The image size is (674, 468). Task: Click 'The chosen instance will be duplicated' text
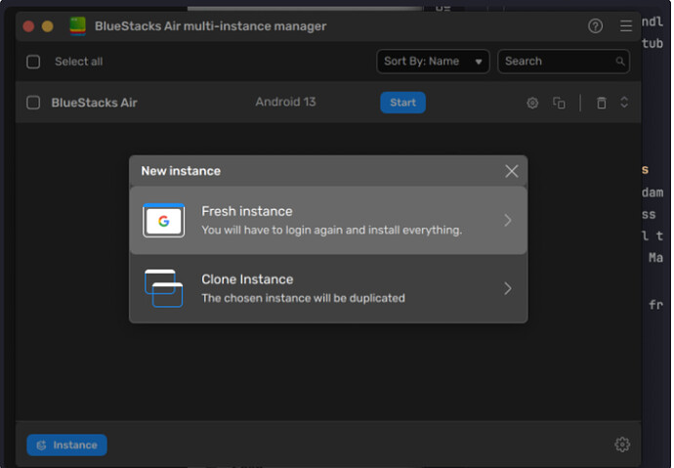(x=303, y=298)
